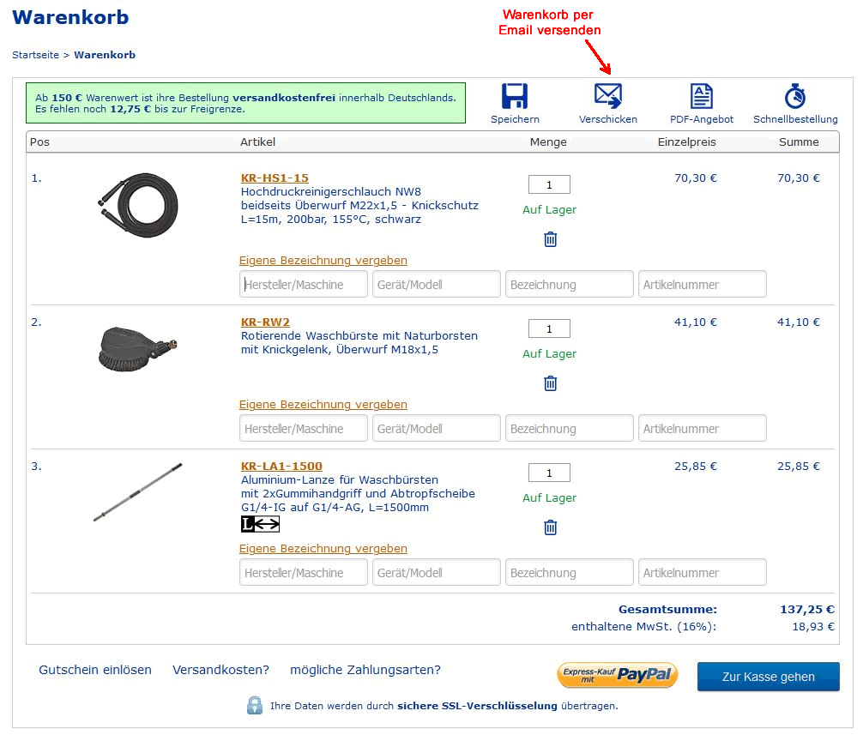Expand Eigene Bezeichnung vergeben for KR-RW2
This screenshot has height=735, width=863.
[x=323, y=404]
